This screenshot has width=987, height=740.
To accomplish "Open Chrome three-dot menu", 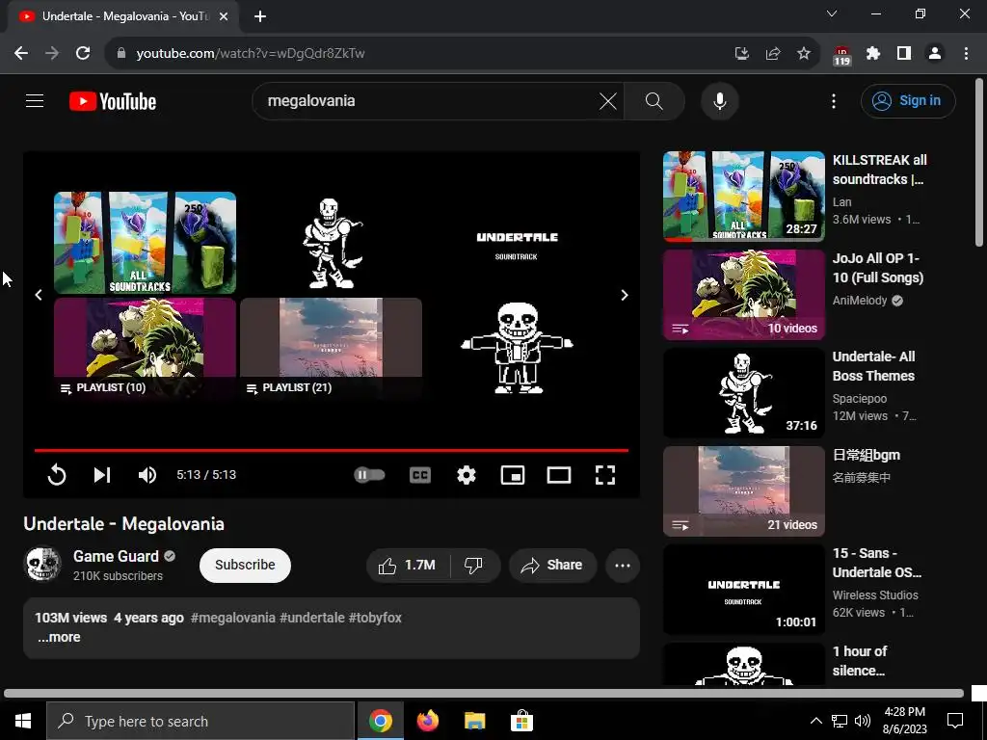I will coord(966,53).
